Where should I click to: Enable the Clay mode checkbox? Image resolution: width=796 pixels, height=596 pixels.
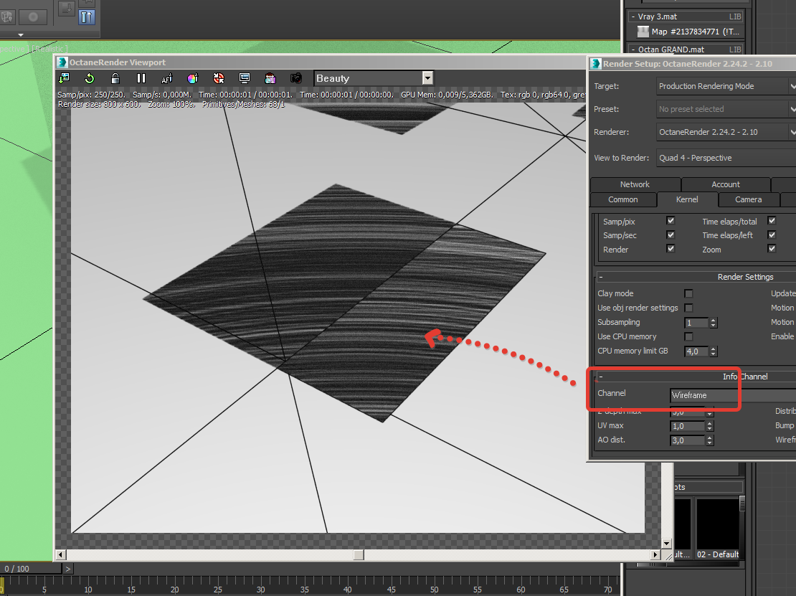[688, 293]
